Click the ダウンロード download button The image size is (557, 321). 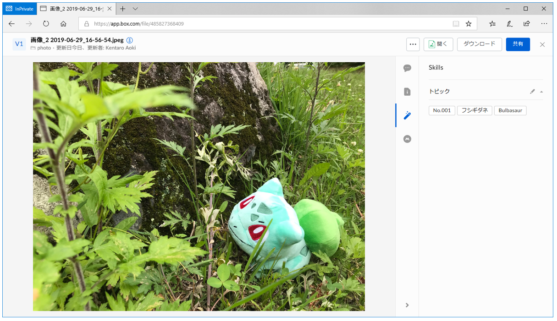(480, 44)
